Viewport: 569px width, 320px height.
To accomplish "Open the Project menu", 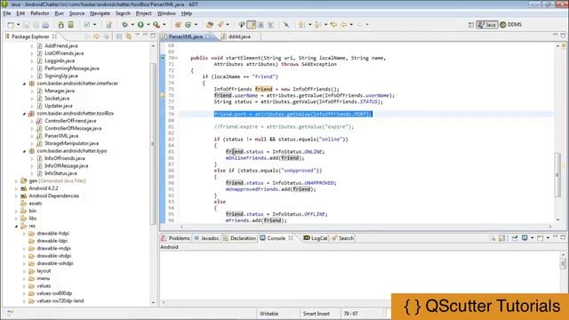I will tap(144, 13).
